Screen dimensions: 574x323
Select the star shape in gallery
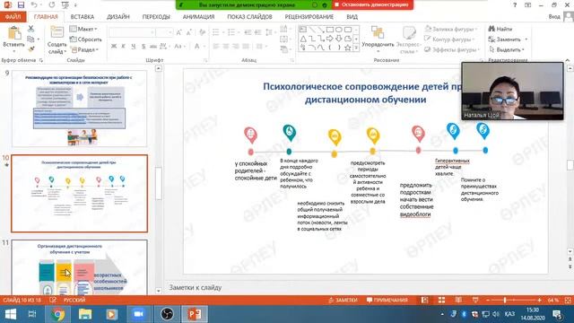point(348,48)
